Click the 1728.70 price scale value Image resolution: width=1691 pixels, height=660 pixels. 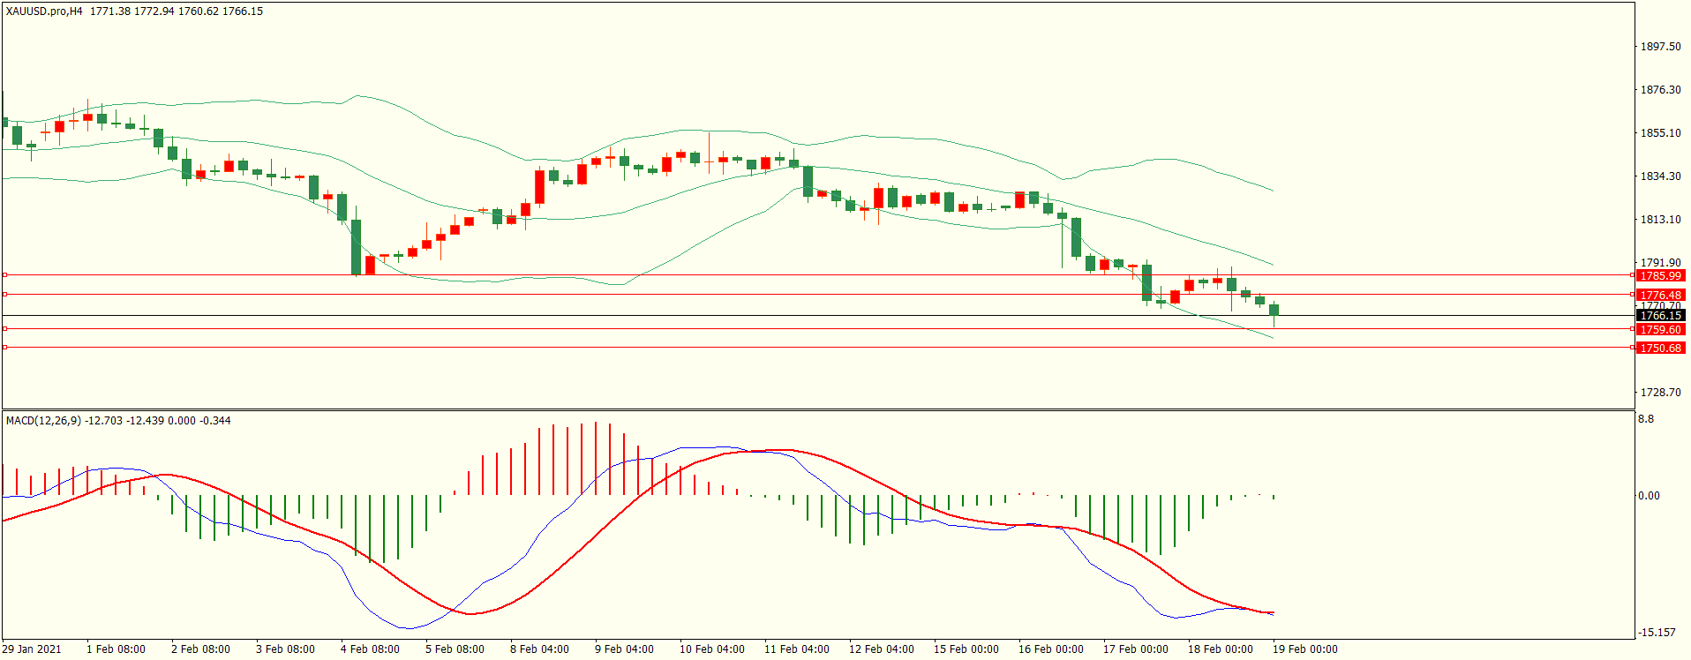(x=1660, y=393)
